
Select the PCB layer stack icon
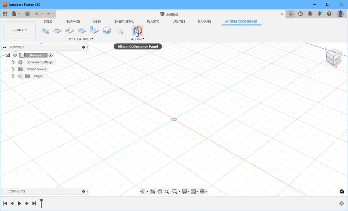107,30
